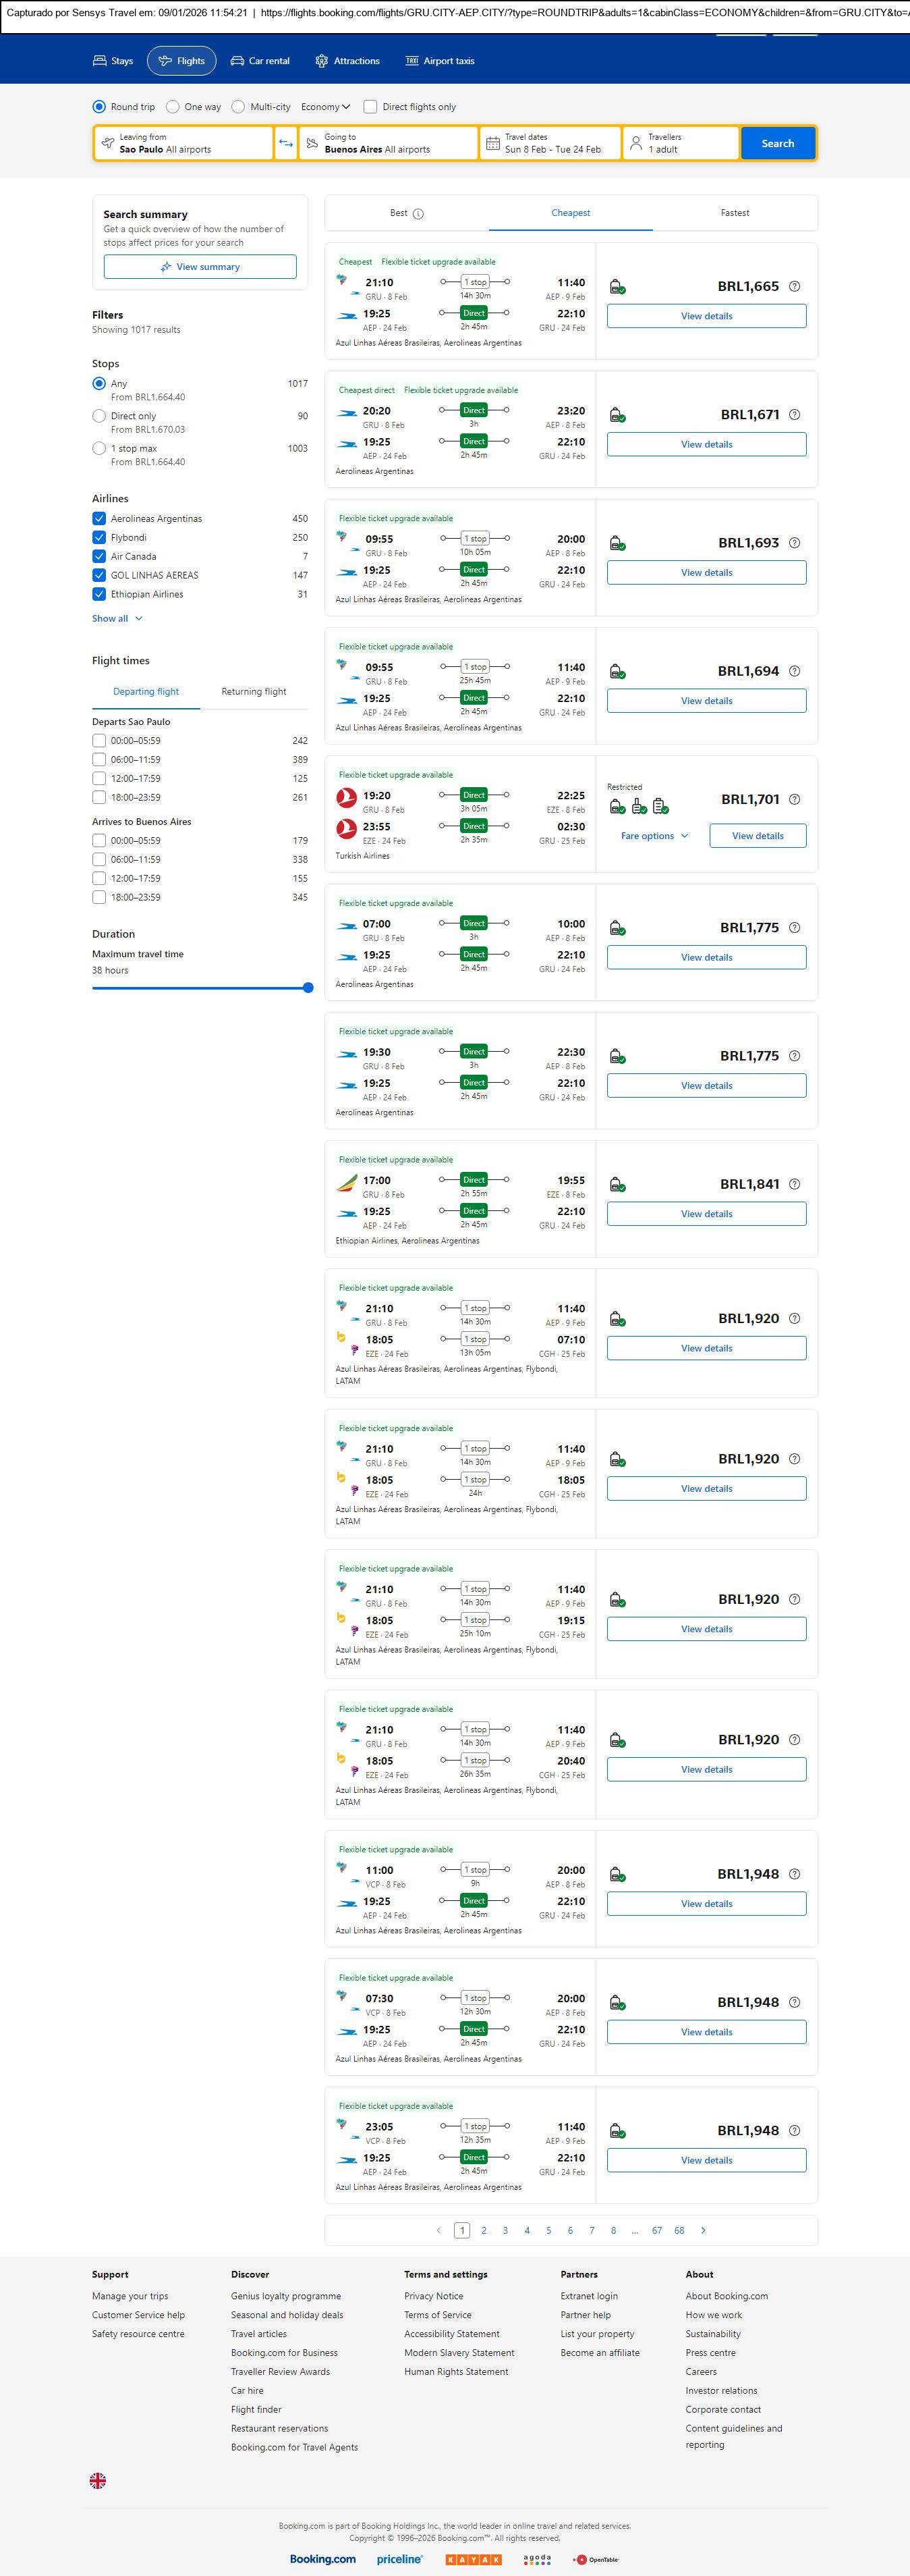The width and height of the screenshot is (910, 2576).
Task: Click help icon beside BRL1,841 price
Action: 794,1184
